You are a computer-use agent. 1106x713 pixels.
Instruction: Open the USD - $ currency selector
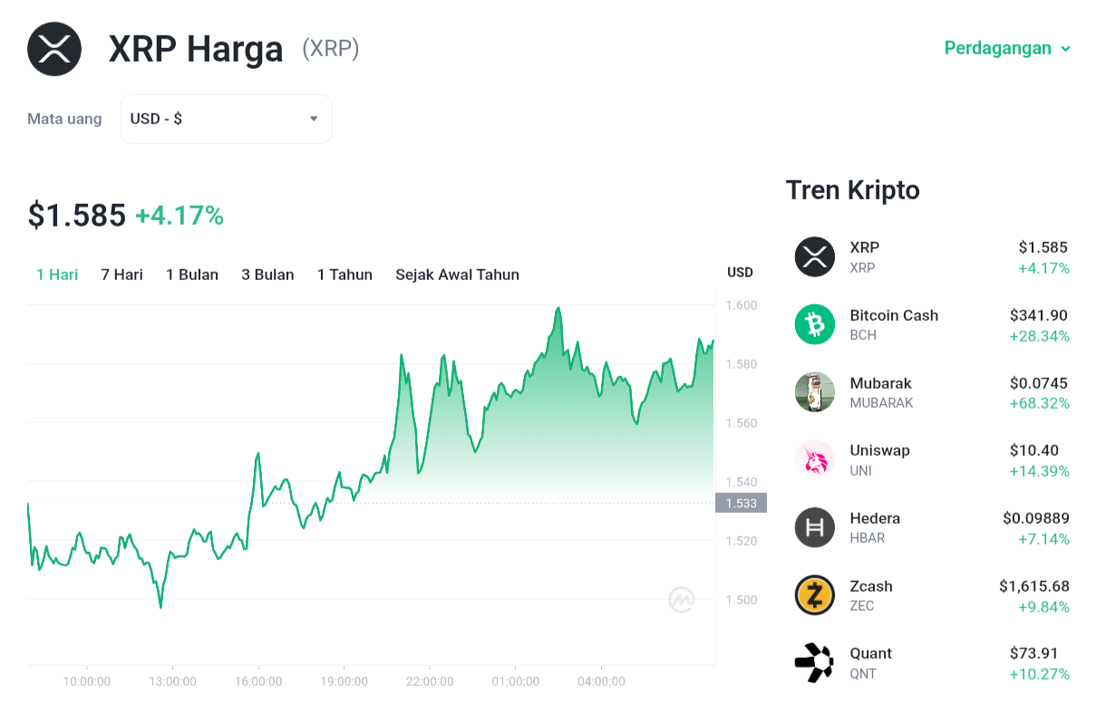[226, 119]
